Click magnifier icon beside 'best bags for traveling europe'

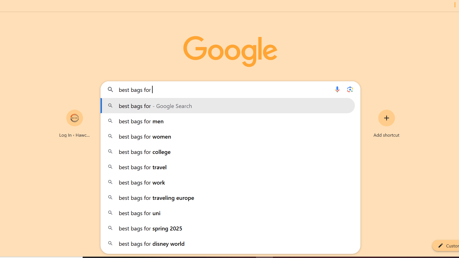[110, 198]
